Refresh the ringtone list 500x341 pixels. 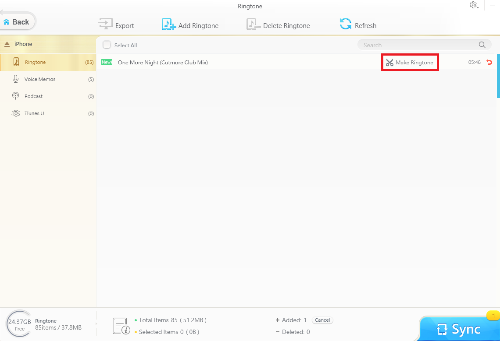click(346, 25)
